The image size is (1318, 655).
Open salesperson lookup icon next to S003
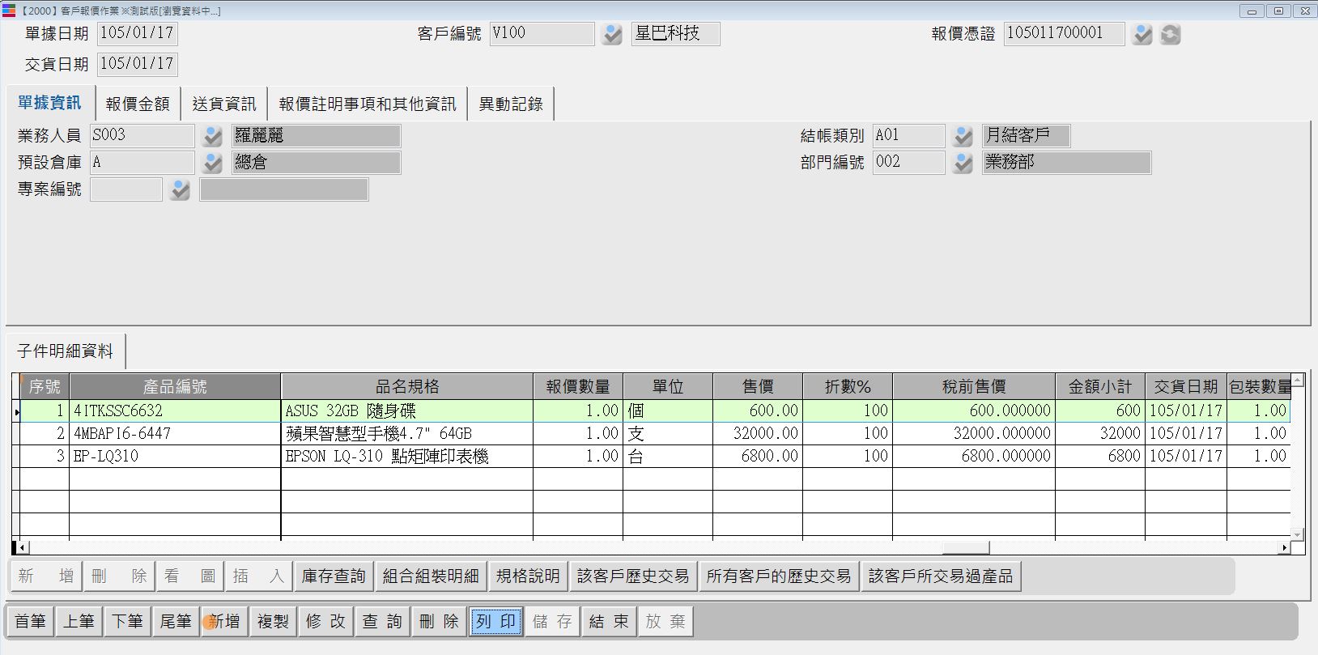click(212, 136)
